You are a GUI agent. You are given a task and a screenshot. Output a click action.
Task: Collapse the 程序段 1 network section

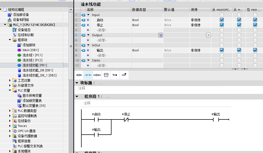pyautogui.click(x=77, y=97)
